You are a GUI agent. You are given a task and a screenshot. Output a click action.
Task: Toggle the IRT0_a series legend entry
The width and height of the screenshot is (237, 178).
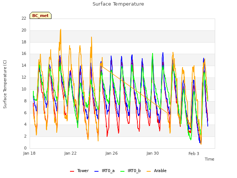pyautogui.click(x=104, y=171)
